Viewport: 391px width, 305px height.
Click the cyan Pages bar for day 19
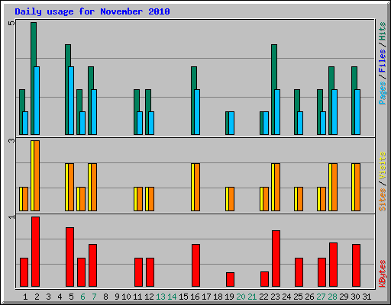point(231,123)
